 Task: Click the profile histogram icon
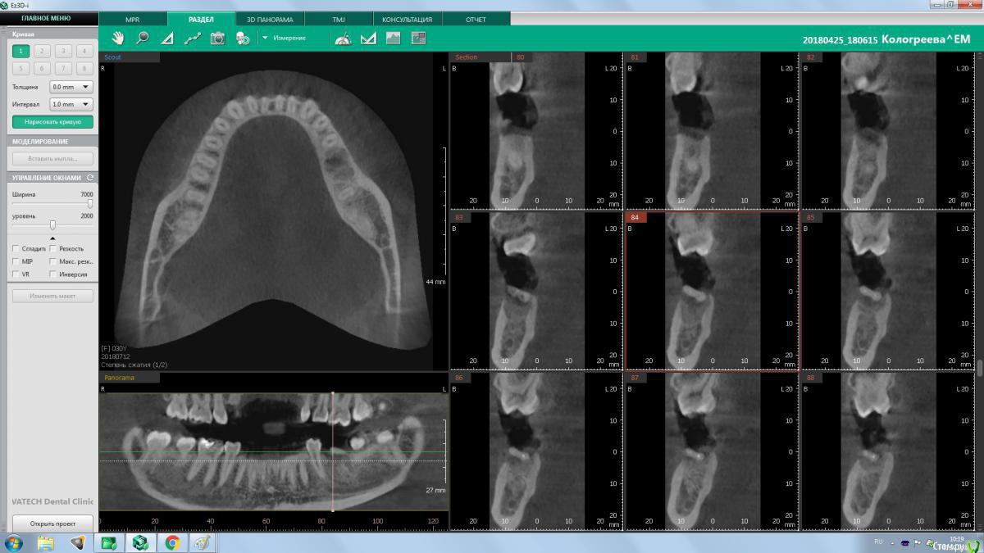coord(393,38)
